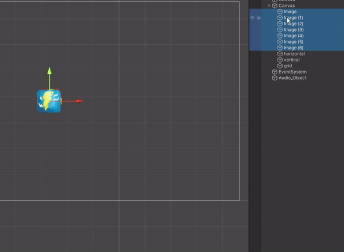Click the Audio_Object cube icon
Screen dimensions: 344x252
pyautogui.click(x=275, y=78)
